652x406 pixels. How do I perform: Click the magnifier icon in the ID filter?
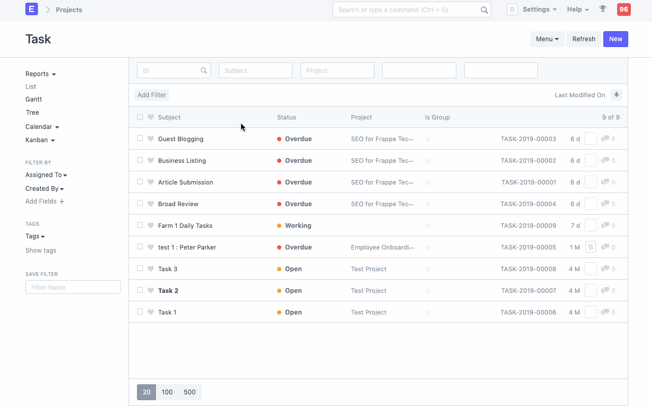tap(204, 70)
